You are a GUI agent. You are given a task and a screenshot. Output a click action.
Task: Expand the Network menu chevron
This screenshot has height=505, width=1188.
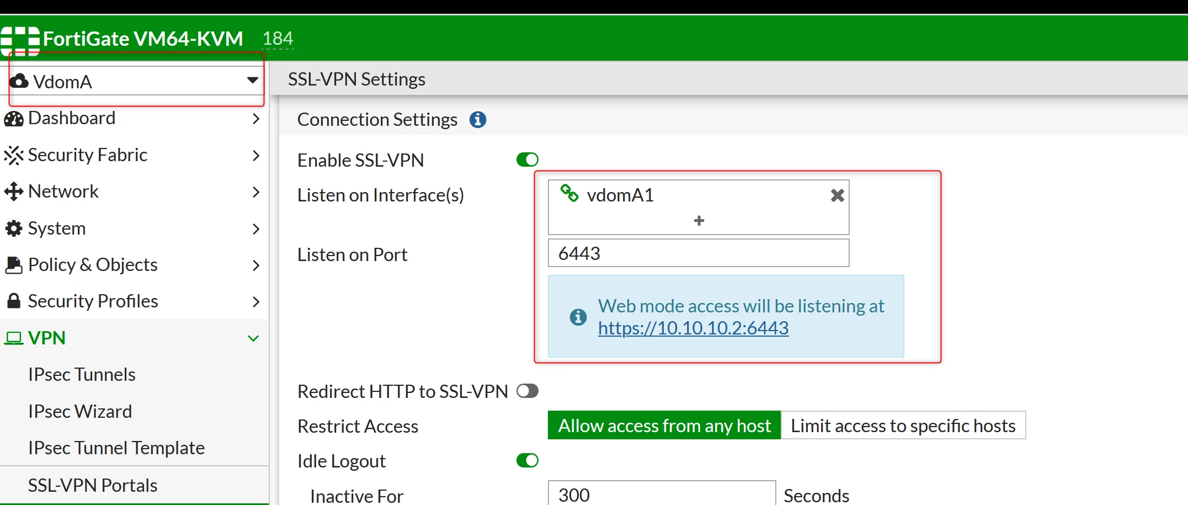point(255,192)
